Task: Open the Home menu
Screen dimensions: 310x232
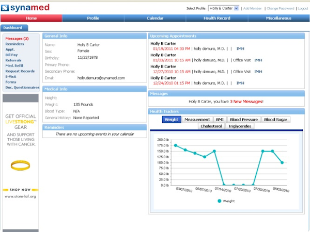Action: pos(31,18)
